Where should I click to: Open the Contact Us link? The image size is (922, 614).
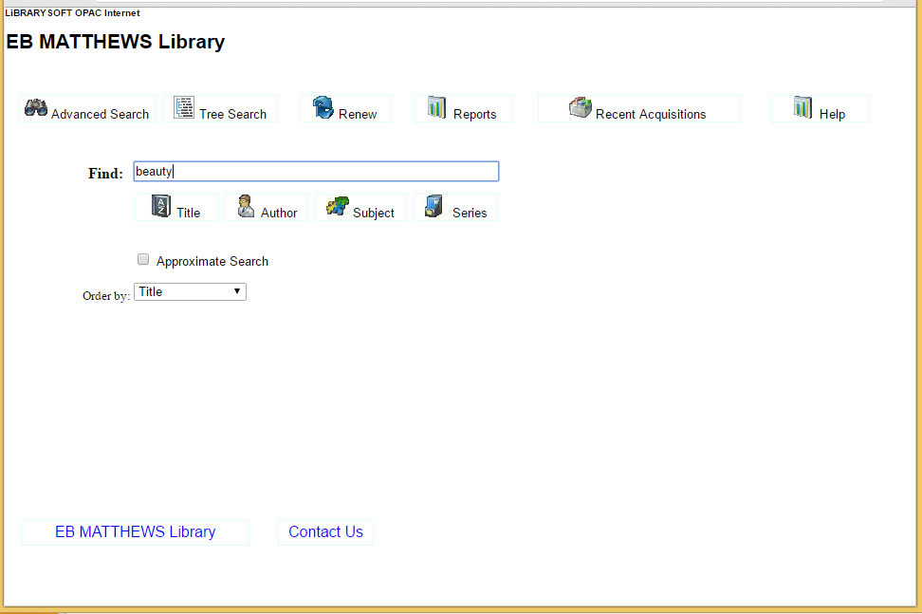coord(325,531)
